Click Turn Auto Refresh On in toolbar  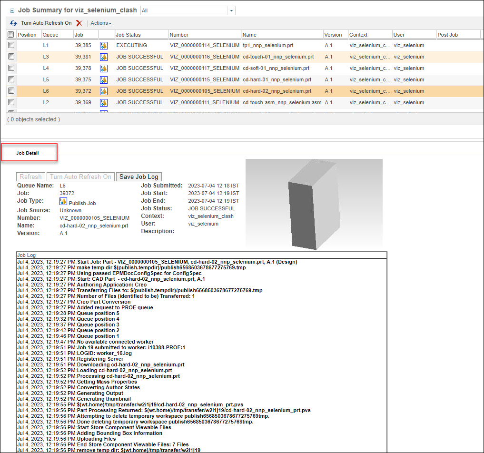point(46,23)
